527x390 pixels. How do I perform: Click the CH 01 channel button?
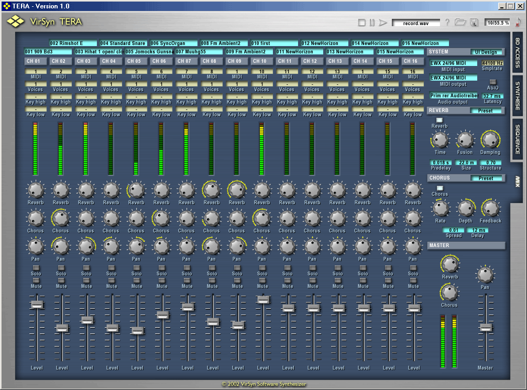tap(35, 61)
